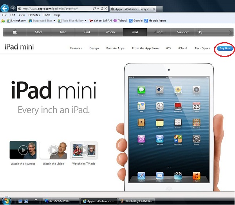Open the File menu
The height and width of the screenshot is (205, 235).
click(x=4, y=15)
